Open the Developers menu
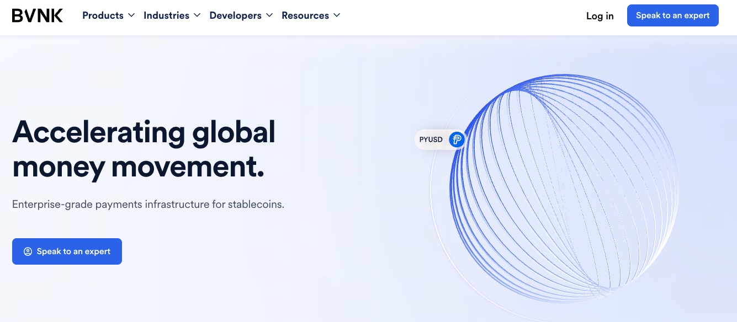 [241, 15]
